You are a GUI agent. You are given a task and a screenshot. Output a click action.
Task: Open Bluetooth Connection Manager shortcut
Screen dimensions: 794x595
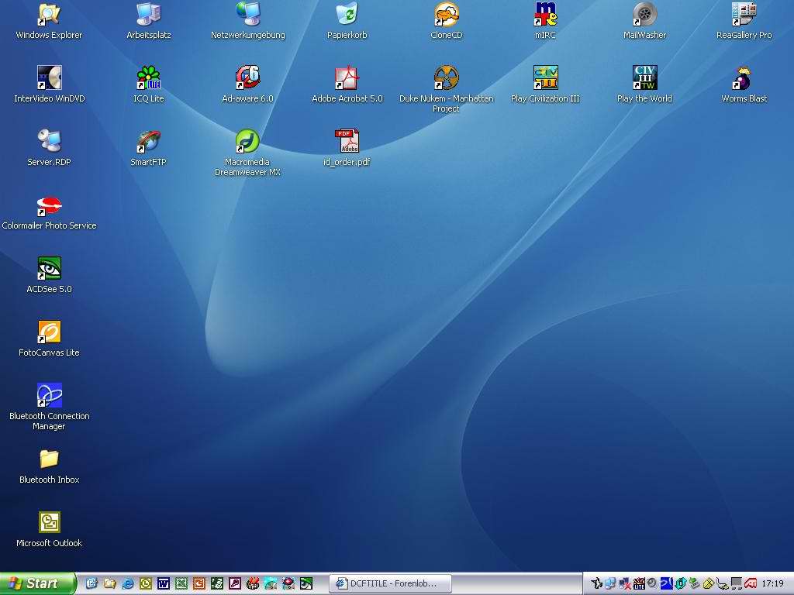coord(49,396)
